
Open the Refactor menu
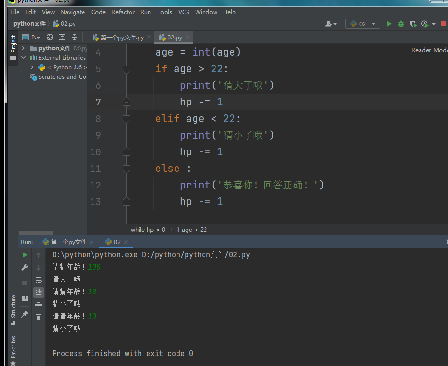123,12
